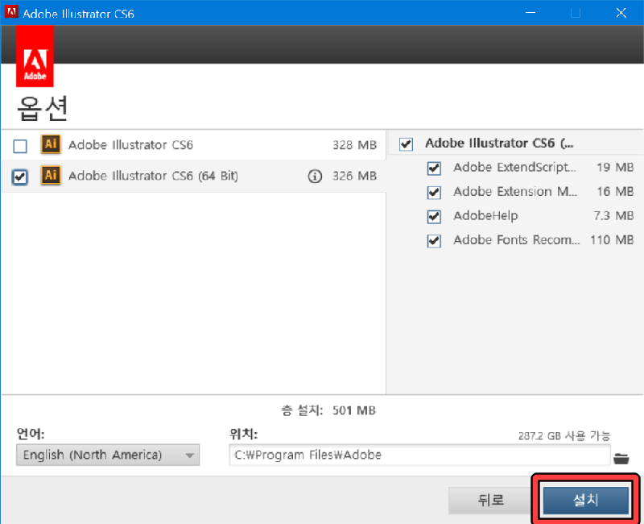644x524 pixels.
Task: Uncheck the AdobeHelp component checkbox
Action: (434, 216)
